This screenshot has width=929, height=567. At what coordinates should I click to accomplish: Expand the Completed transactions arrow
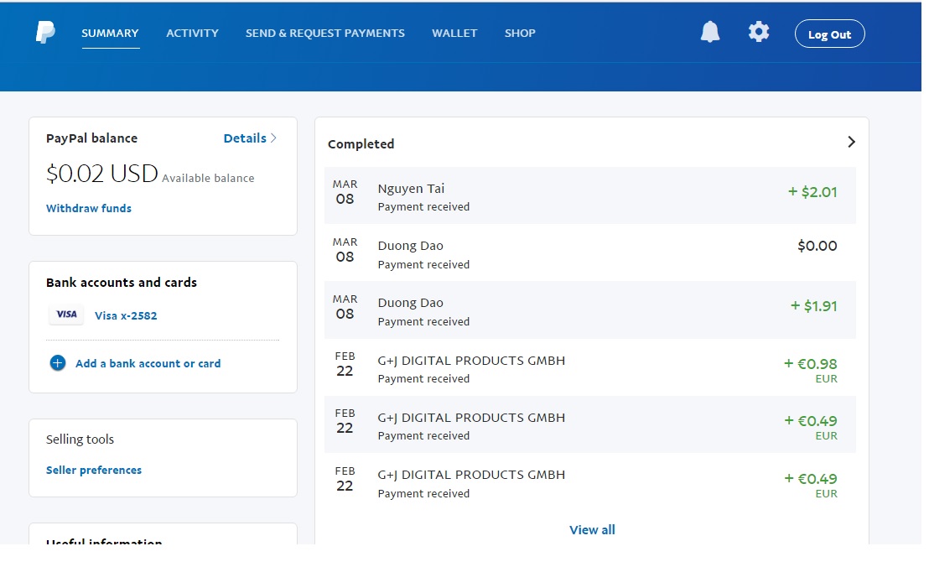[x=851, y=143]
